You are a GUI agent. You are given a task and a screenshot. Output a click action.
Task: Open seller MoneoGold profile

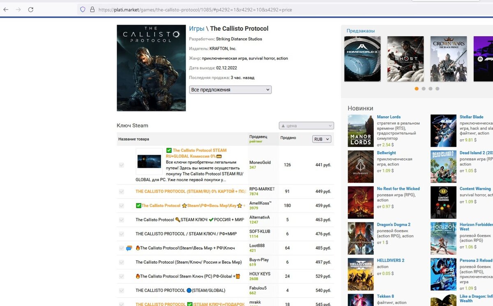(x=260, y=162)
